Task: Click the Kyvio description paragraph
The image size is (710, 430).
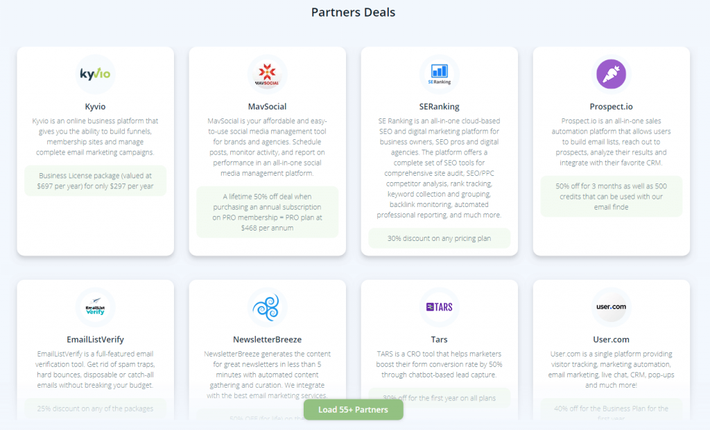Action: click(x=95, y=136)
